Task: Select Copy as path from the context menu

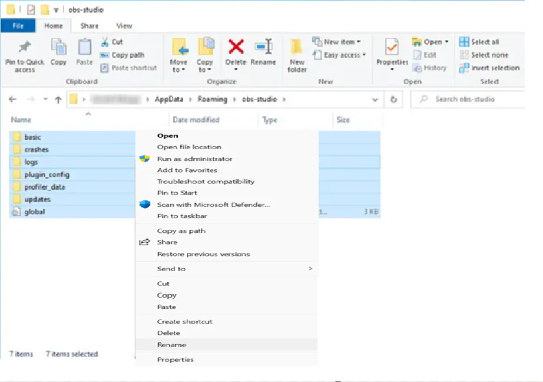Action: point(181,230)
